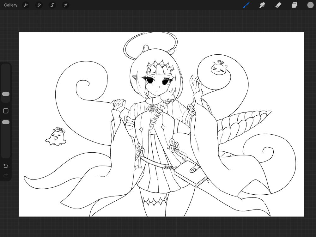
Task: Tap the small ghost creature on the left
Action: pyautogui.click(x=56, y=137)
